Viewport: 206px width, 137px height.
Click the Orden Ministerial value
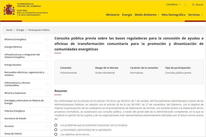coord(105,73)
